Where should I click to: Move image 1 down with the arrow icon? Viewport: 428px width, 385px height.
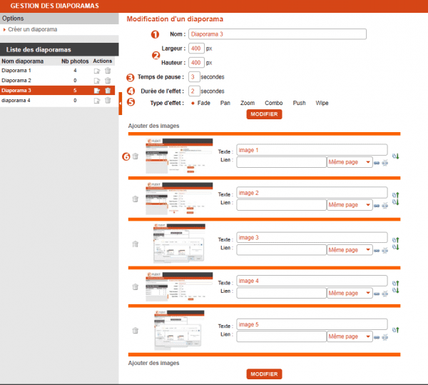tap(396, 156)
